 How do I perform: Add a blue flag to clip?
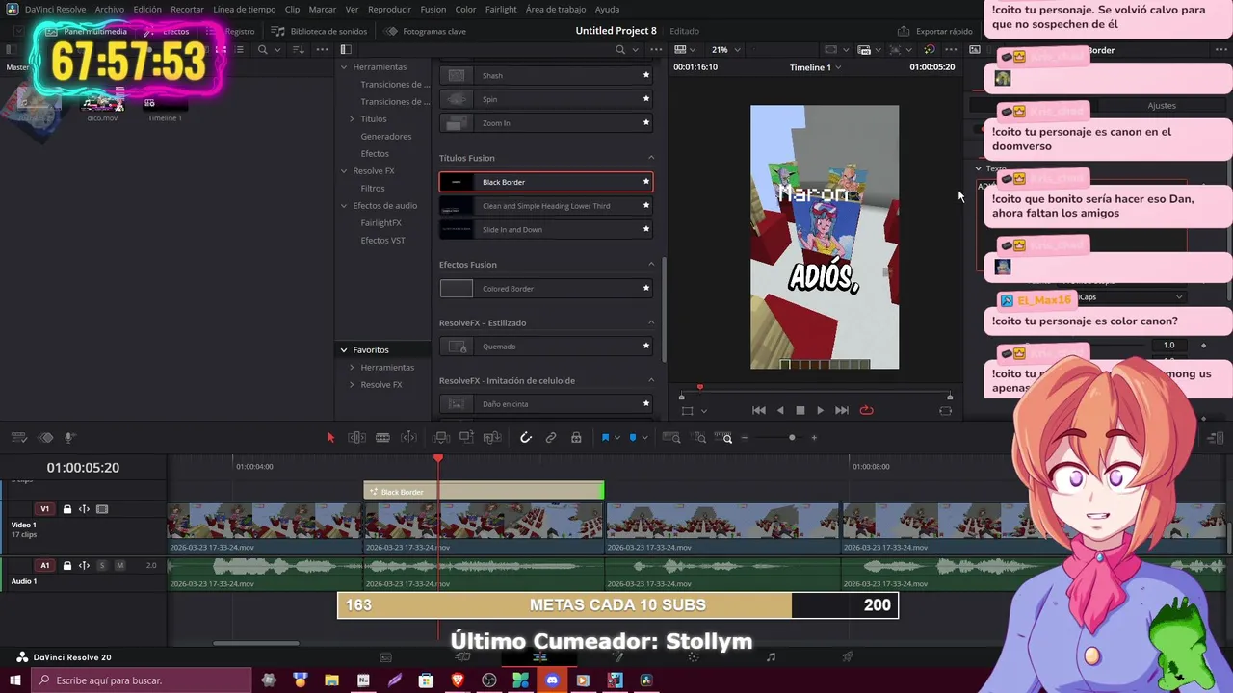click(x=605, y=438)
